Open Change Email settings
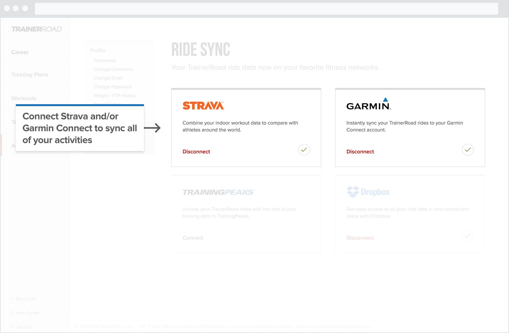509x333 pixels. point(108,78)
